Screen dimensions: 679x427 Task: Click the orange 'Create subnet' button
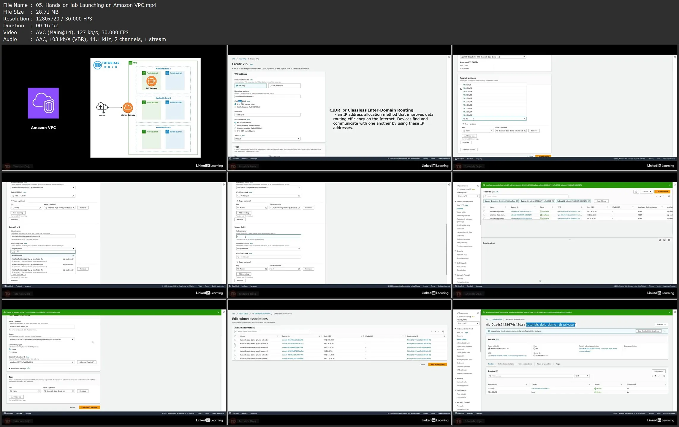coord(662,192)
